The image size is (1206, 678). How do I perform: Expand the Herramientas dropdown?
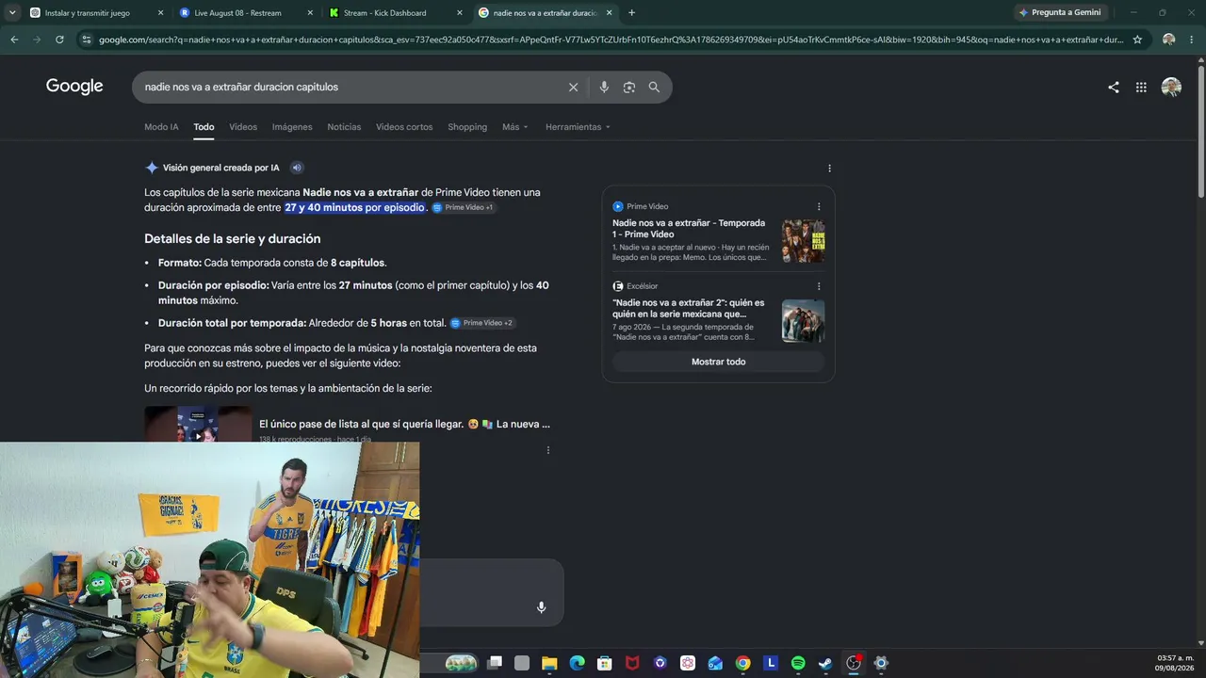pyautogui.click(x=578, y=127)
